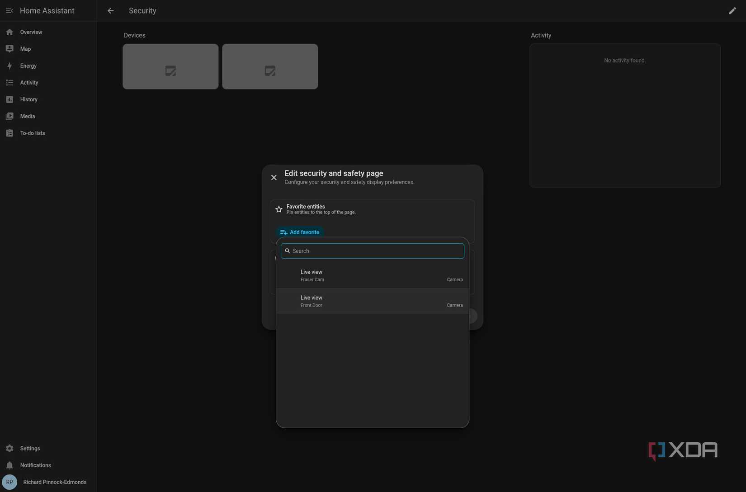Open the Media browser
746x492 pixels.
point(48,116)
